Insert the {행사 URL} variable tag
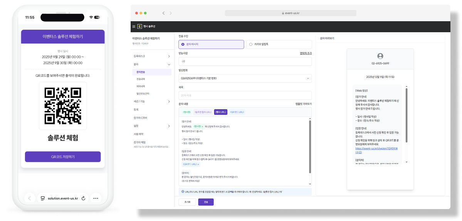The width and height of the screenshot is (462, 221). point(221,112)
